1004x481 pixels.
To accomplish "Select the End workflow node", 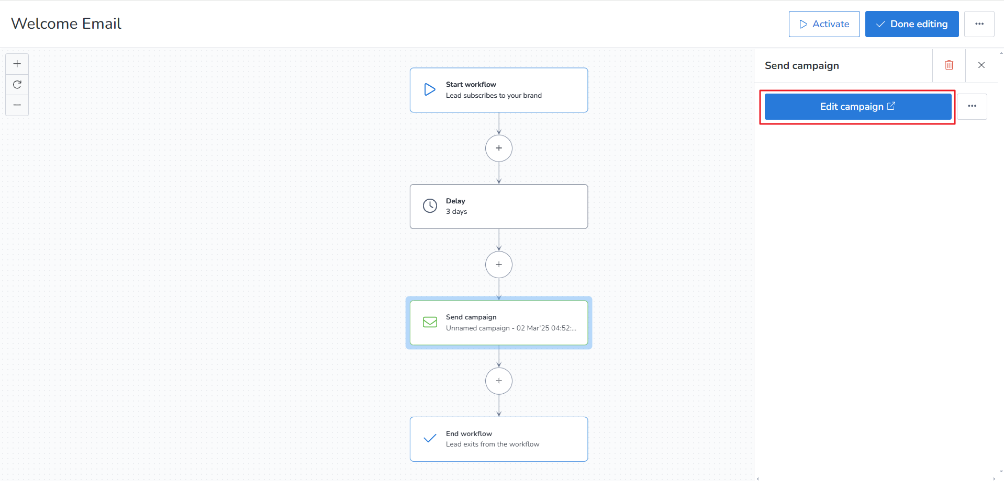I will pyautogui.click(x=498, y=439).
